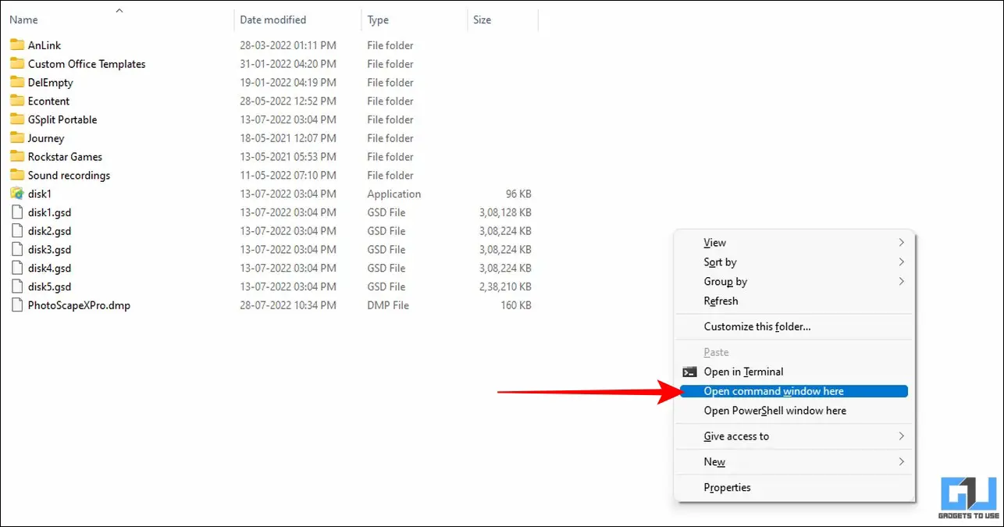This screenshot has width=1004, height=527.
Task: Select Open command window here
Action: (x=794, y=391)
